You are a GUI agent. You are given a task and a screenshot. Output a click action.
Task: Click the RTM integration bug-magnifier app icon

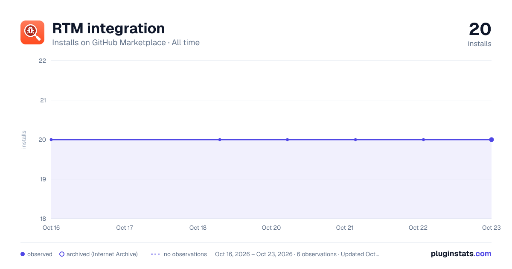coord(32,32)
